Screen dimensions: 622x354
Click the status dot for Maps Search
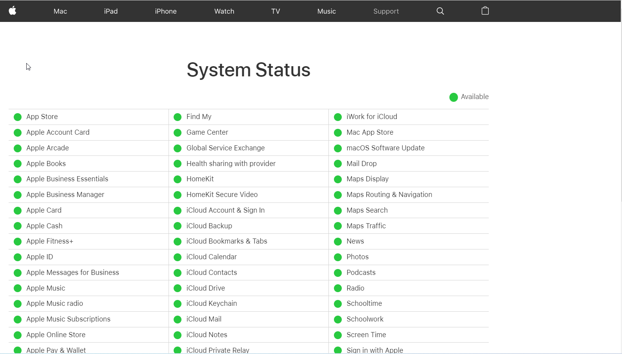click(338, 211)
